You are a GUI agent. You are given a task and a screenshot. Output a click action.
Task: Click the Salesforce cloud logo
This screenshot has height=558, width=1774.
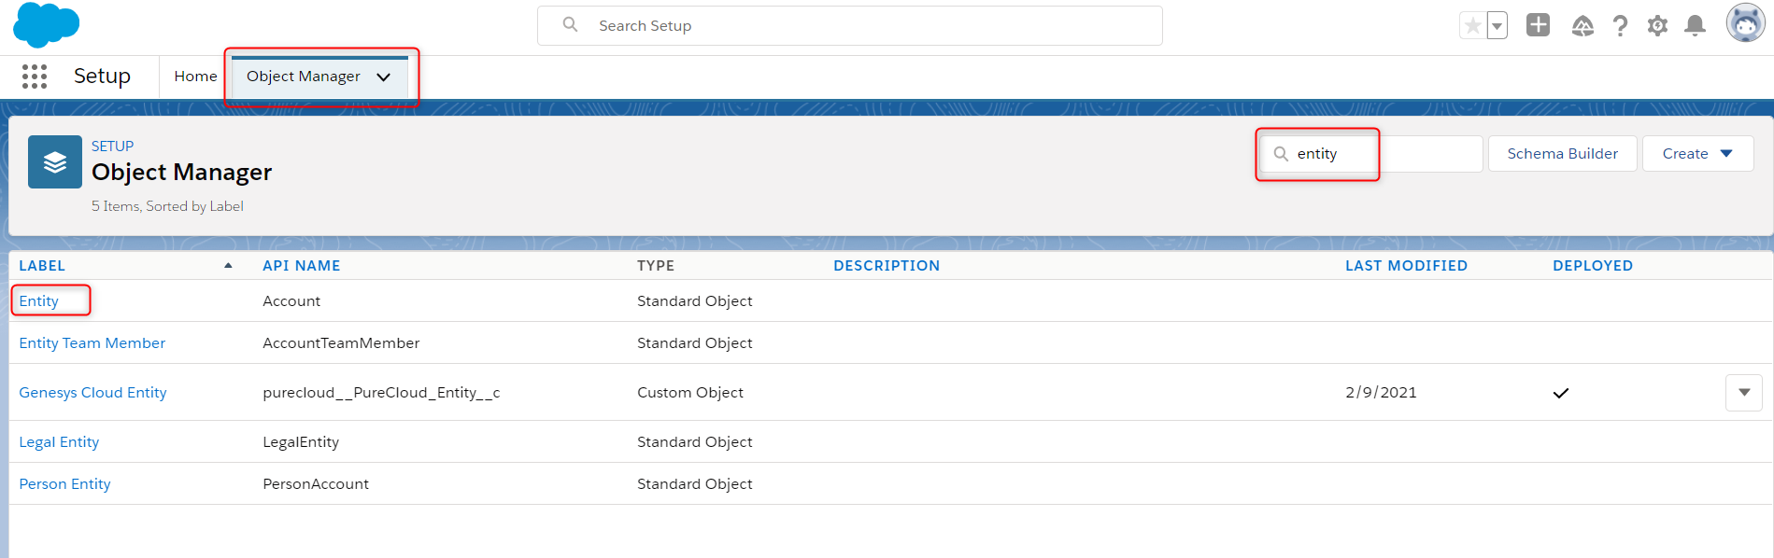coord(46,25)
